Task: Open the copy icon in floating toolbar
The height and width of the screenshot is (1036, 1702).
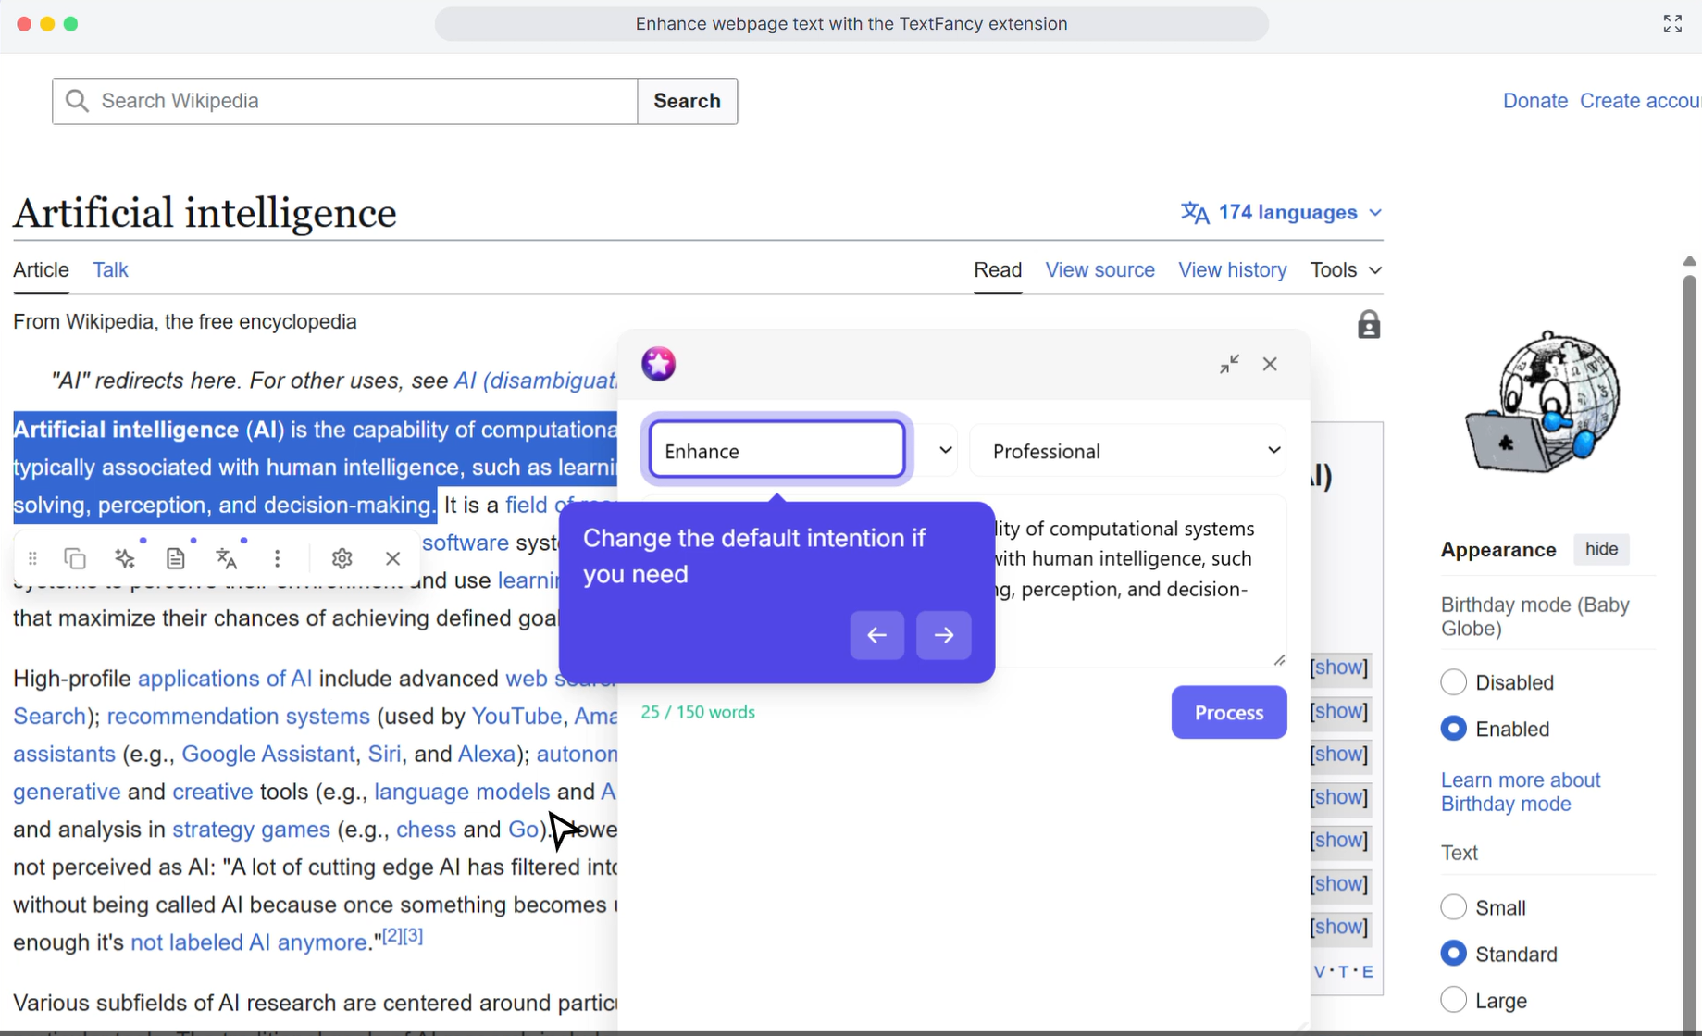Action: (x=74, y=557)
